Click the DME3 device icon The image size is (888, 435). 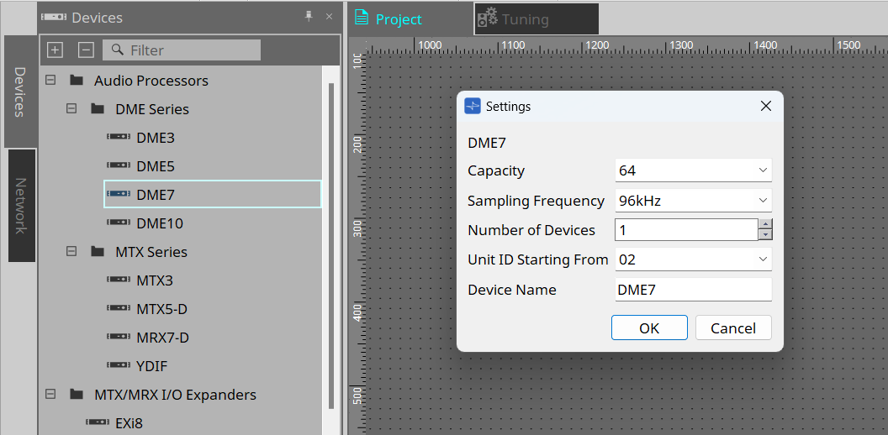[x=119, y=138]
